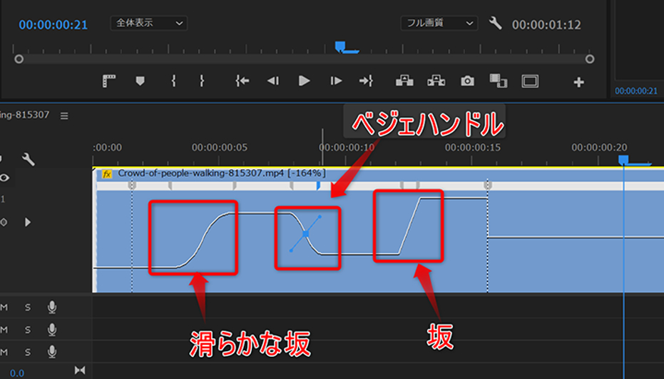Click right end of monitor zoom scrollbar

(590, 59)
